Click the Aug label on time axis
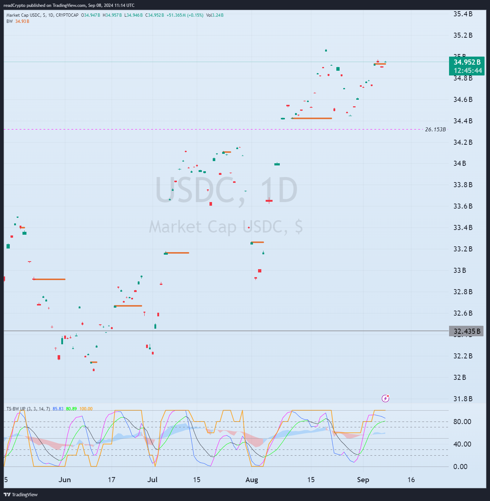 pos(252,480)
